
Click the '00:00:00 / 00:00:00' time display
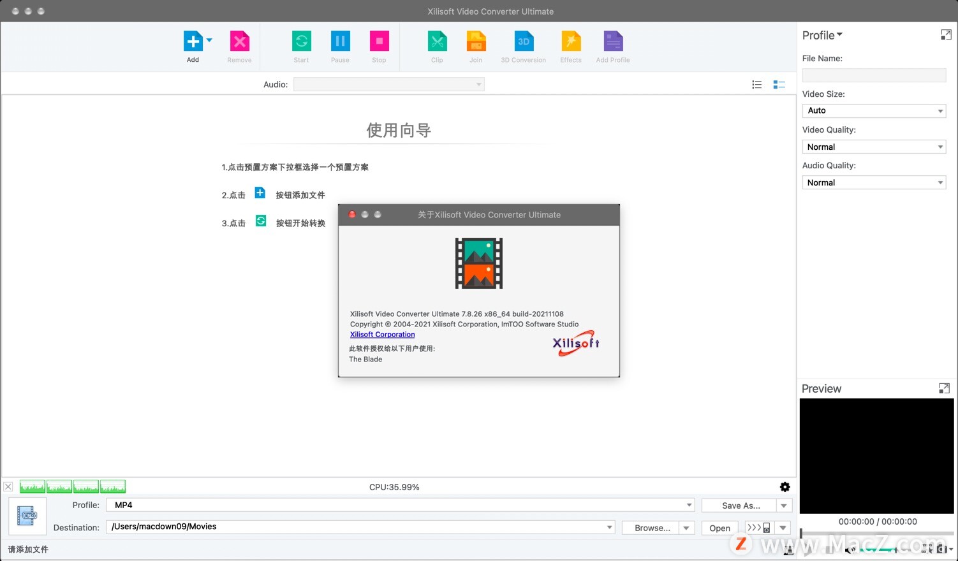pyautogui.click(x=878, y=521)
